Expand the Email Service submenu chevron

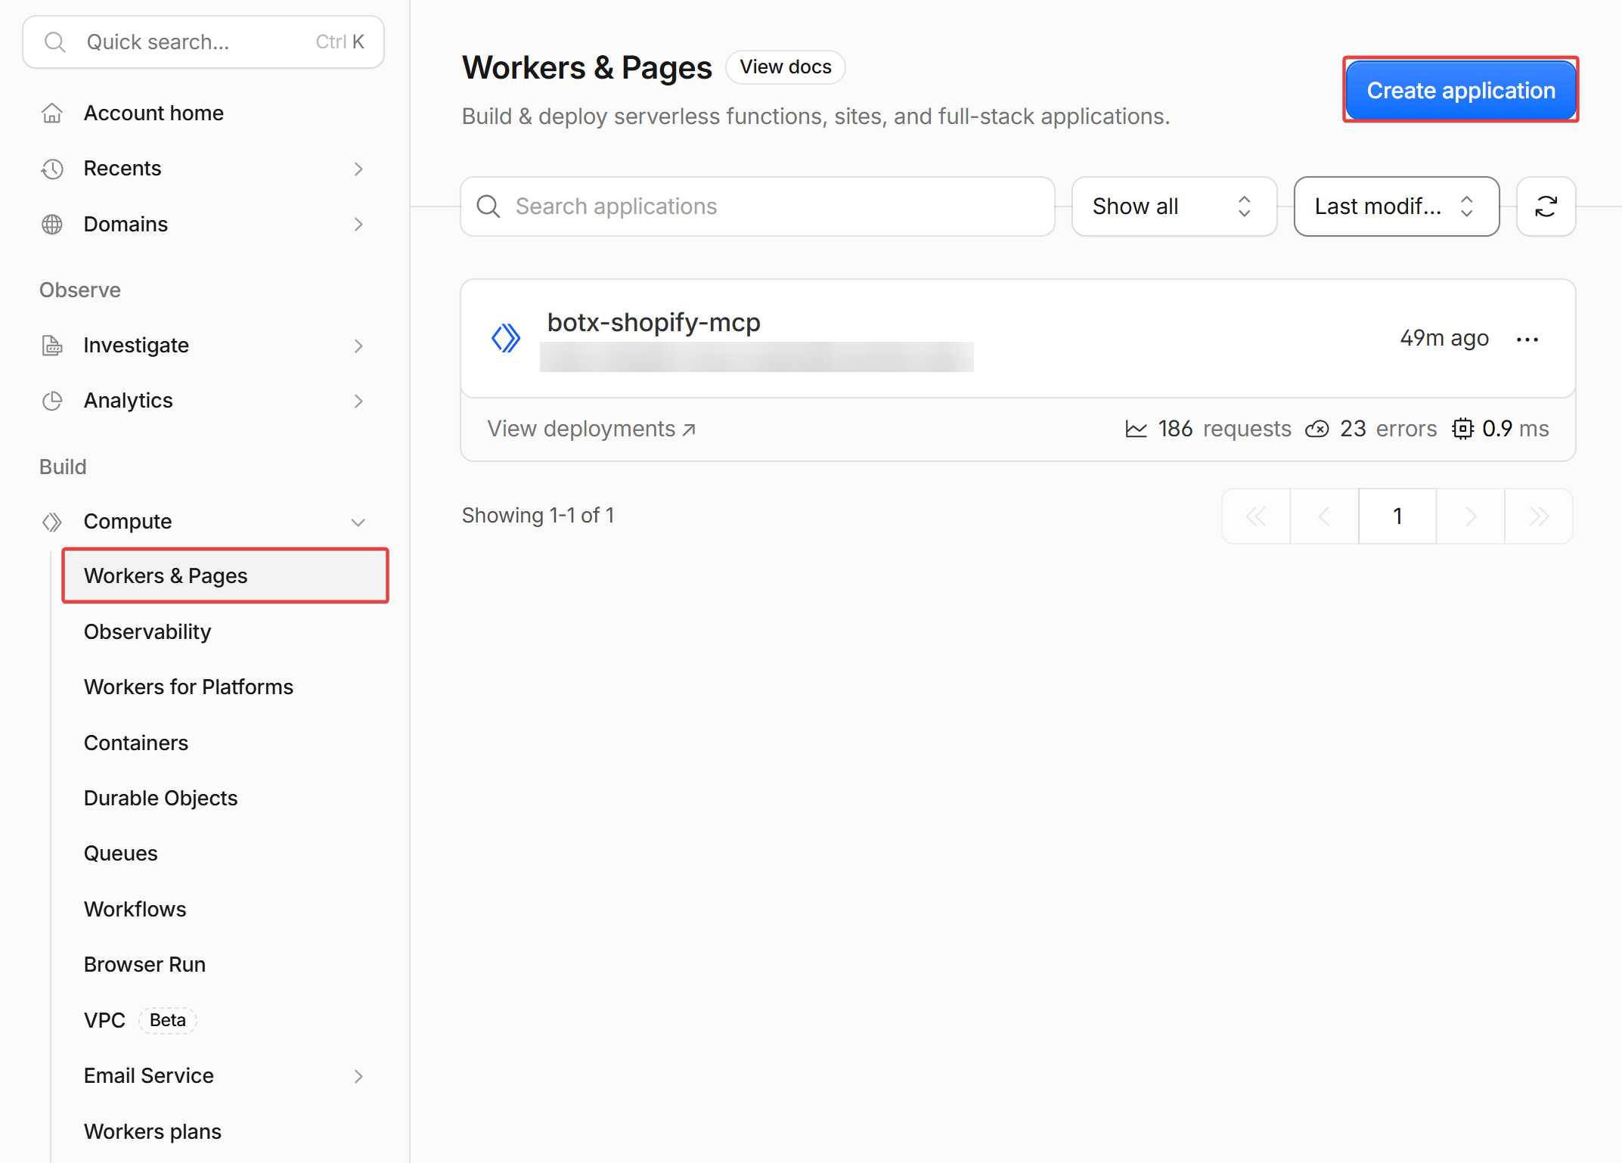pos(358,1076)
